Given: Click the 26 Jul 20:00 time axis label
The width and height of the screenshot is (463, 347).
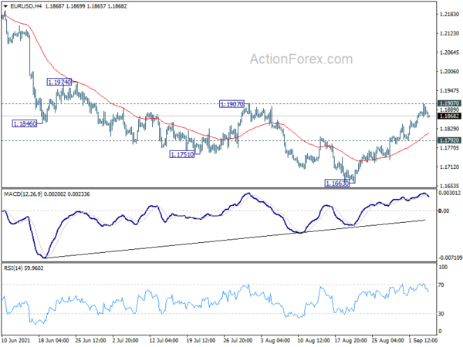Looking at the screenshot, I should pos(238,340).
